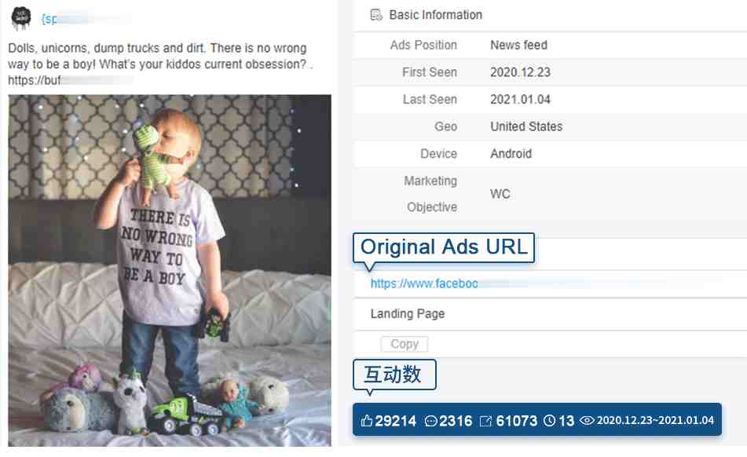Click the Original Ads URL callout label
The width and height of the screenshot is (747, 457).
[444, 247]
